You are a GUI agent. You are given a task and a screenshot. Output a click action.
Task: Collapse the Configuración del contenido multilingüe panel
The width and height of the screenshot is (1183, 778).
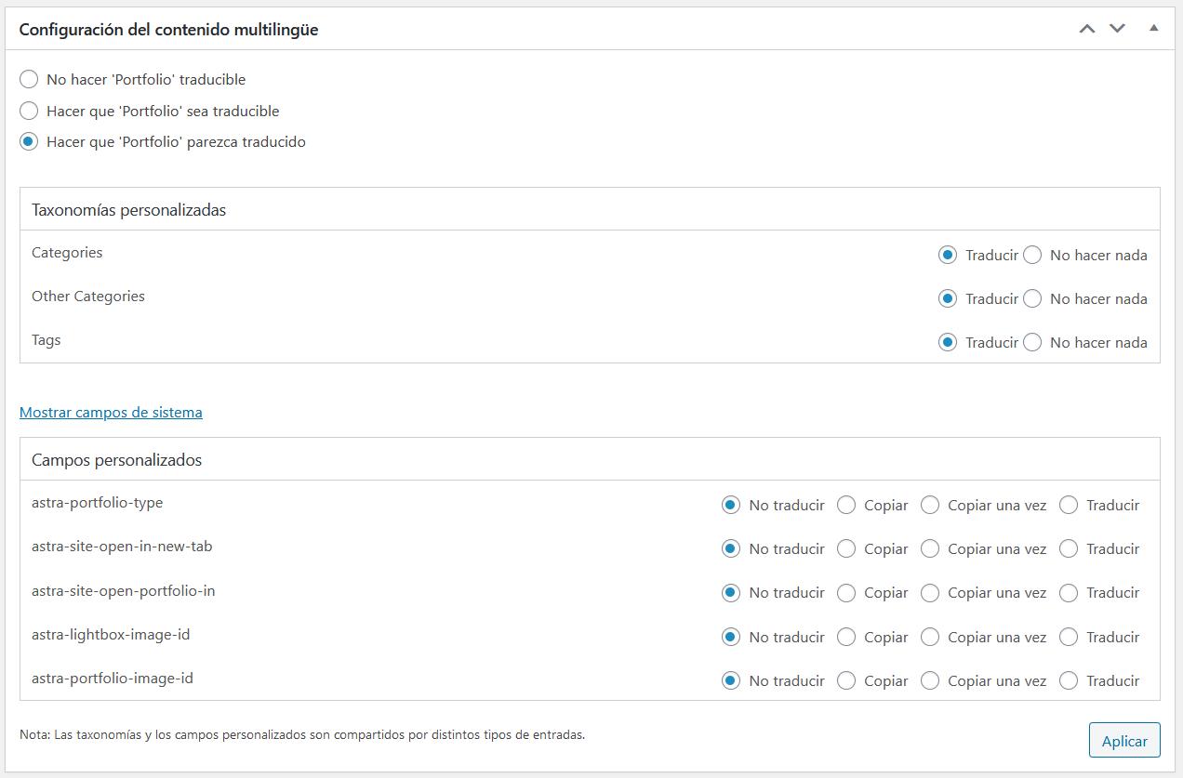(x=1153, y=29)
